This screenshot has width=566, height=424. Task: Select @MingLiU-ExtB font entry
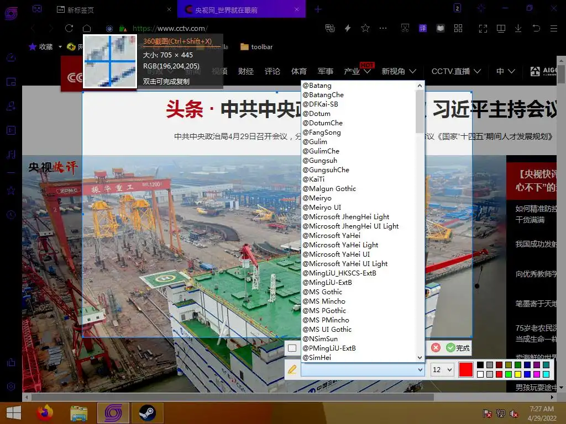(358, 282)
